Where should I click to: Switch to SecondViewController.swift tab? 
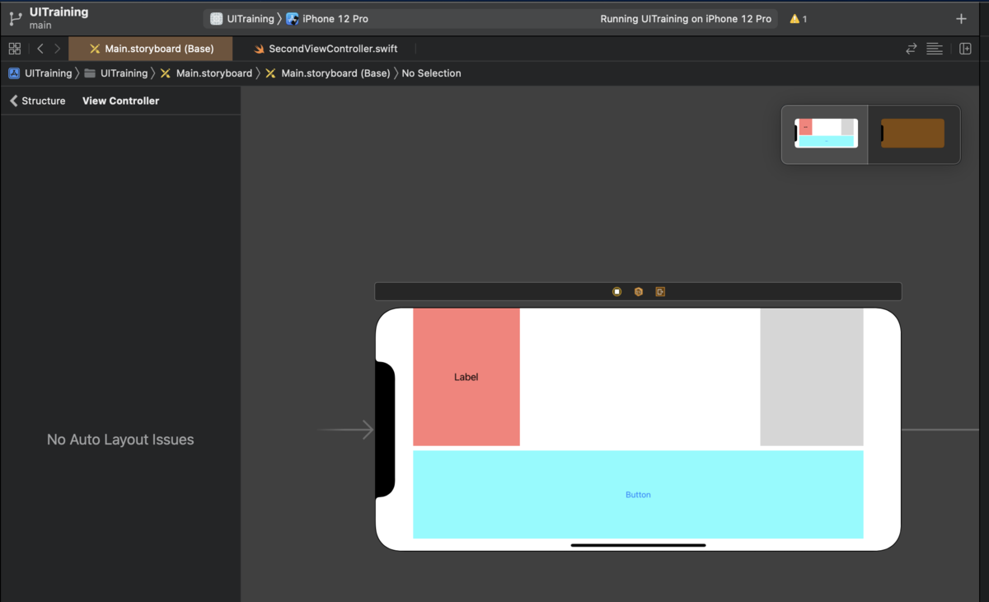point(326,49)
